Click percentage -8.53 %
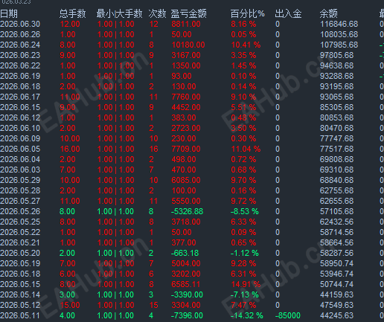384x322 pixels. pyautogui.click(x=245, y=211)
